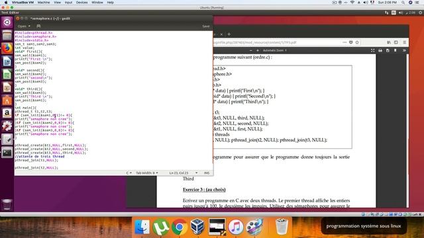Open LibreOffice Writer in launcher
The height and width of the screenshot is (238, 424).
7,61
